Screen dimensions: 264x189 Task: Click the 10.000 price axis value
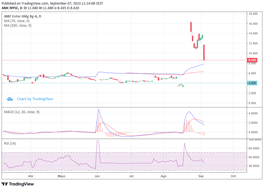253,53
